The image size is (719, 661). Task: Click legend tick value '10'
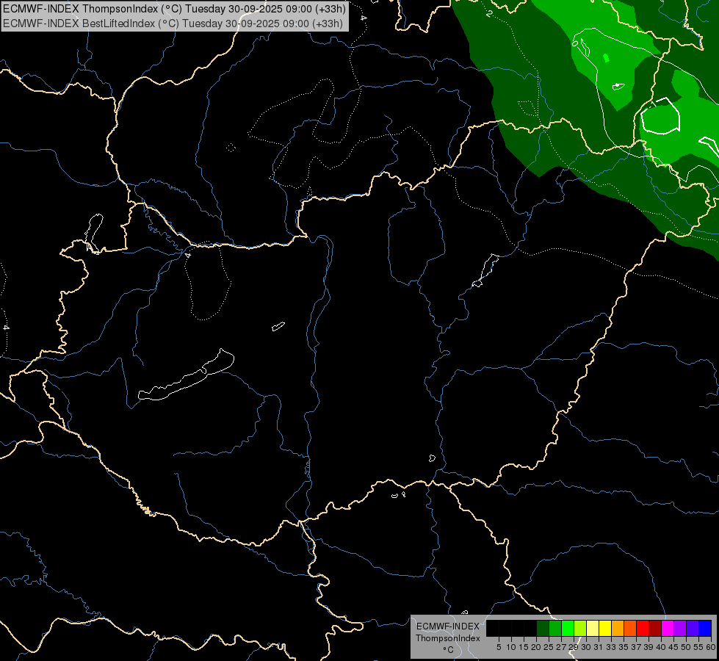pyautogui.click(x=511, y=647)
